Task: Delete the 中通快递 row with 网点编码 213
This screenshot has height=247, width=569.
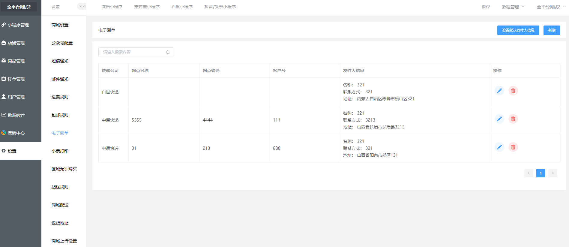Action: (x=513, y=147)
